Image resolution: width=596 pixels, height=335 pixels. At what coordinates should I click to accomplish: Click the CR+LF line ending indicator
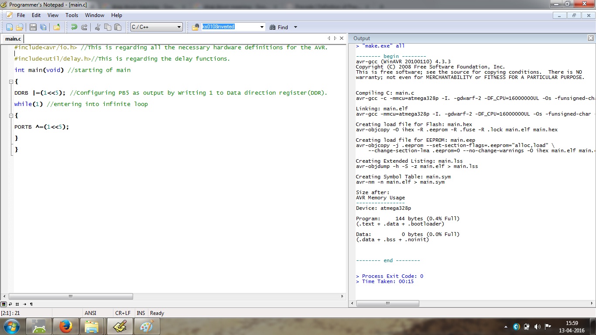click(x=123, y=313)
